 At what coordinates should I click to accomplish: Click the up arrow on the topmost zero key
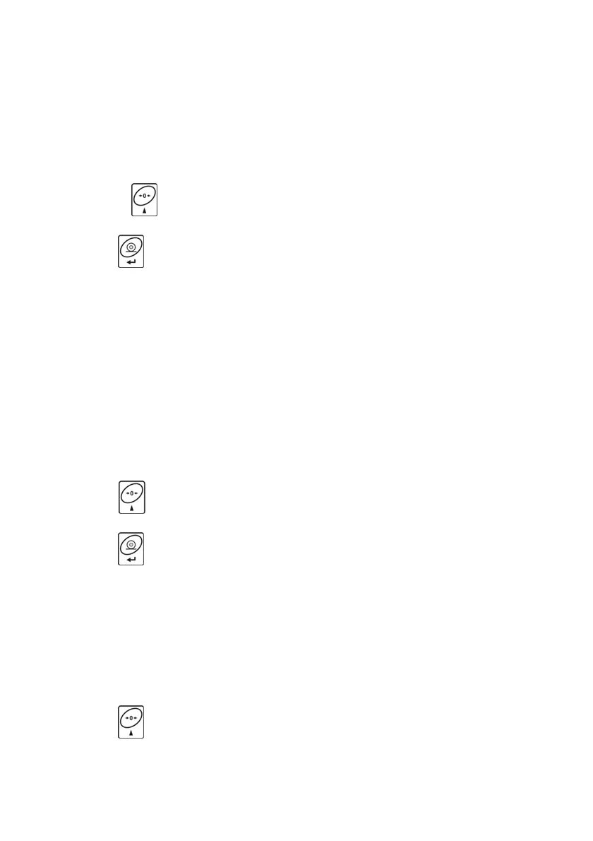145,211
